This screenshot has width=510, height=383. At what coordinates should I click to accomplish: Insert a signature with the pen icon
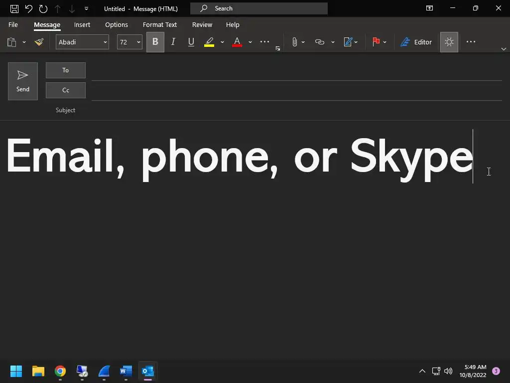tap(348, 42)
